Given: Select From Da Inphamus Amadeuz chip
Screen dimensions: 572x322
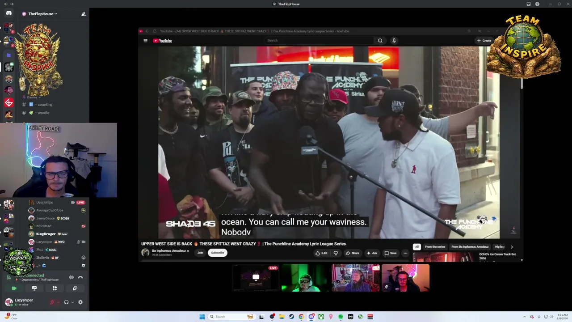Looking at the screenshot, I should pyautogui.click(x=470, y=247).
